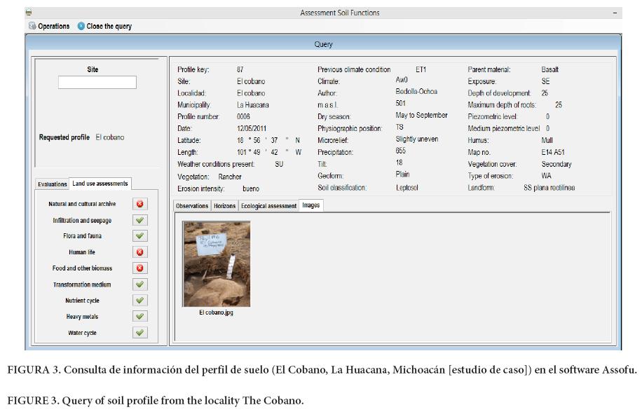Image resolution: width=642 pixels, height=412 pixels.
Task: Click green check icon for Transformation medium
Action: point(140,284)
